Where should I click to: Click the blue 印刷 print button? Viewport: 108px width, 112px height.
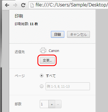click(x=58, y=34)
